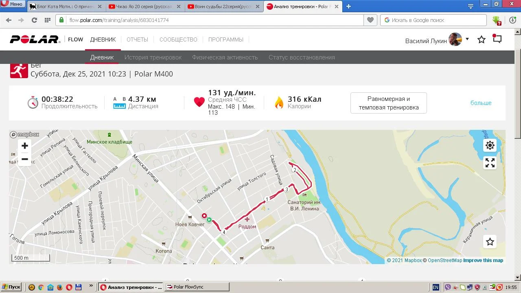Center the map with locate icon
The height and width of the screenshot is (293, 521).
[x=490, y=145]
